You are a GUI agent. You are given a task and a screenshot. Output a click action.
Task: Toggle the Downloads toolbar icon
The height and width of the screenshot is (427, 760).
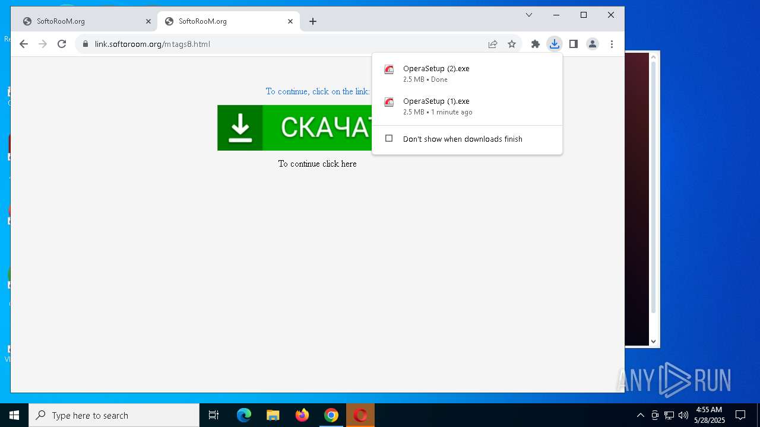coord(555,44)
